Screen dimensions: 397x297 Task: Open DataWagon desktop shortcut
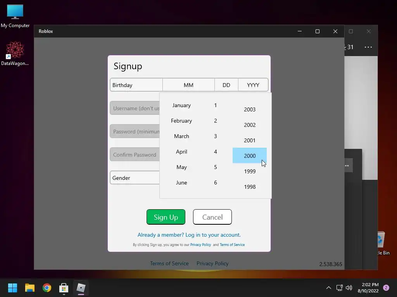15,53
